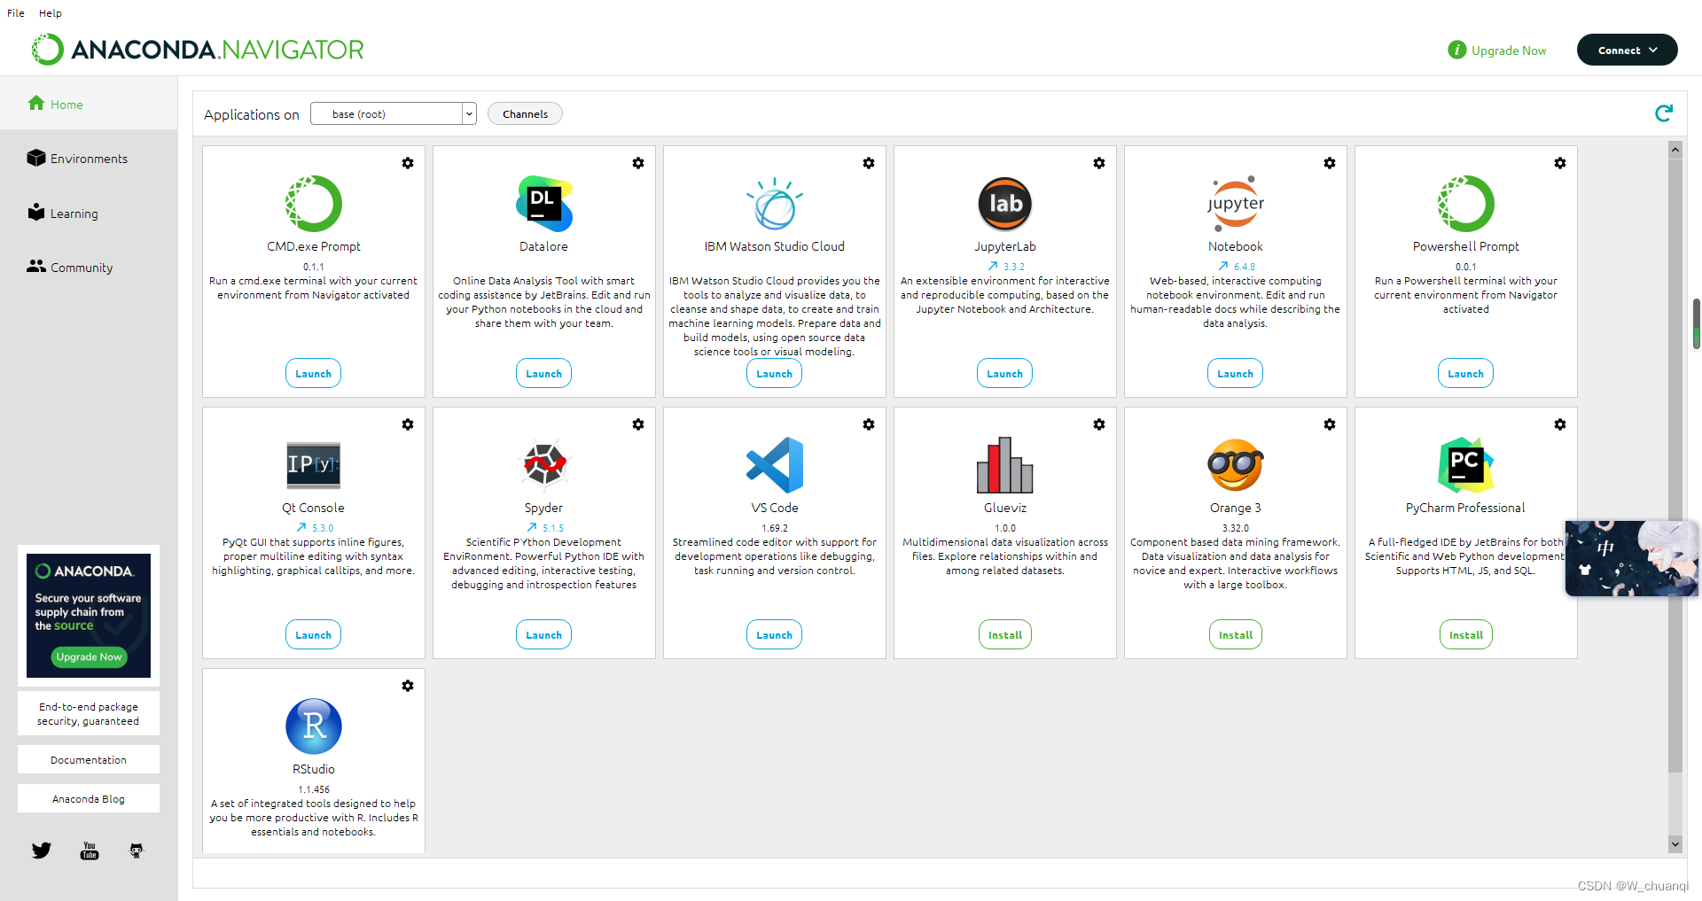Open Anaconda's GitHub icon
This screenshot has height=901, width=1702.
(x=137, y=851)
